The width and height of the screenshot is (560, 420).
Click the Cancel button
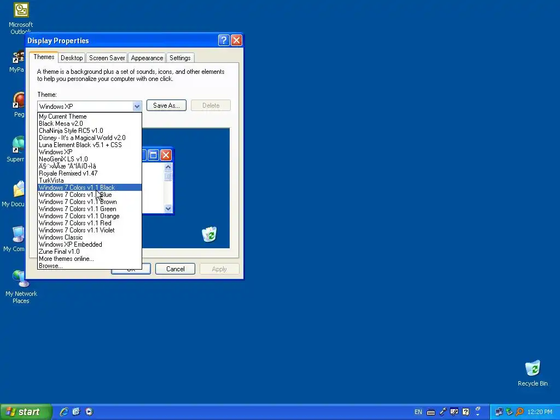coord(176,269)
